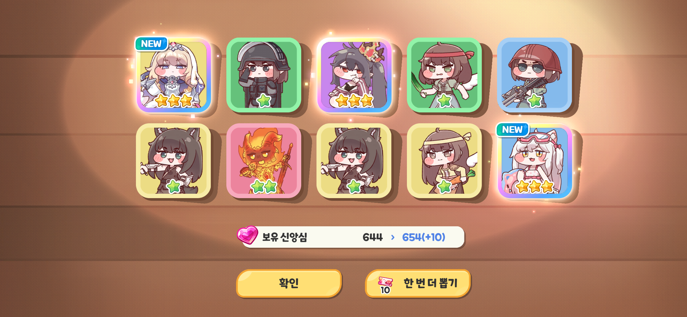The width and height of the screenshot is (687, 317).
Task: Click the 654(+10) faith value
Action: point(424,237)
